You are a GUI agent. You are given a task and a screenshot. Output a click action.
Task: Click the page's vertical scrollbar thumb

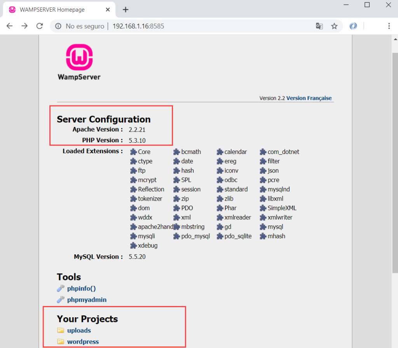pos(395,163)
